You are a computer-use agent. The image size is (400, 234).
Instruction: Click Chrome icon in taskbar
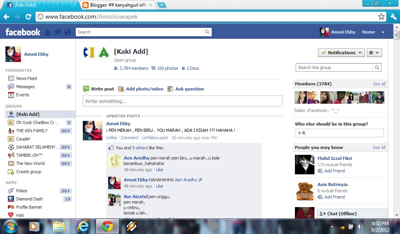tap(107, 226)
